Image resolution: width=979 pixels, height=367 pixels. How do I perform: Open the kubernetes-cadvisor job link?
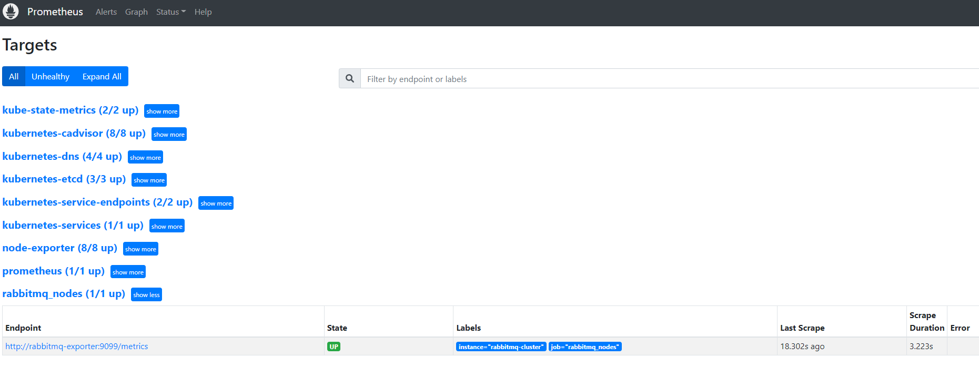[x=74, y=133]
